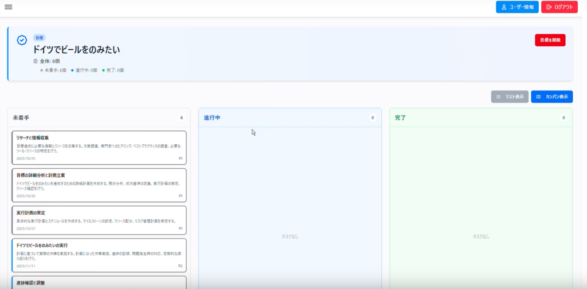This screenshot has height=289, width=587.
Task: Switch to リスト表示 view
Action: tap(510, 97)
